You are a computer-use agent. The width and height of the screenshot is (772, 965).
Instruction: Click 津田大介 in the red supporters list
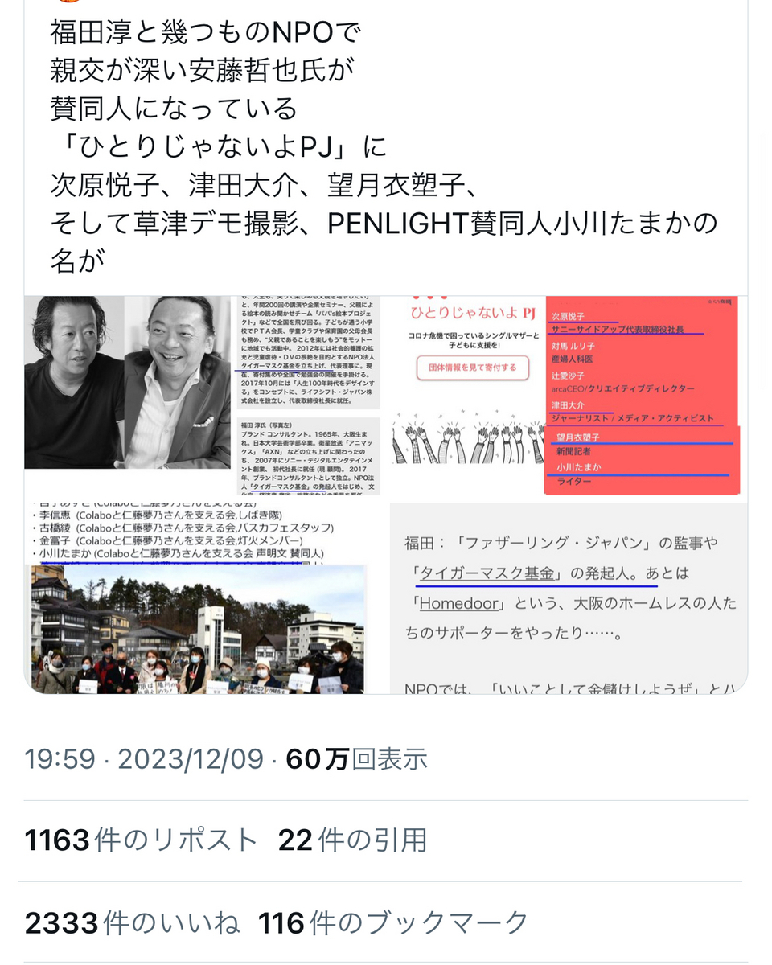567,406
